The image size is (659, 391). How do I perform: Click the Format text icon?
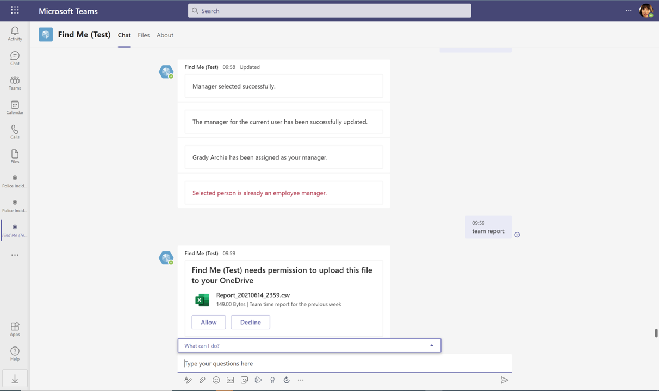(188, 380)
